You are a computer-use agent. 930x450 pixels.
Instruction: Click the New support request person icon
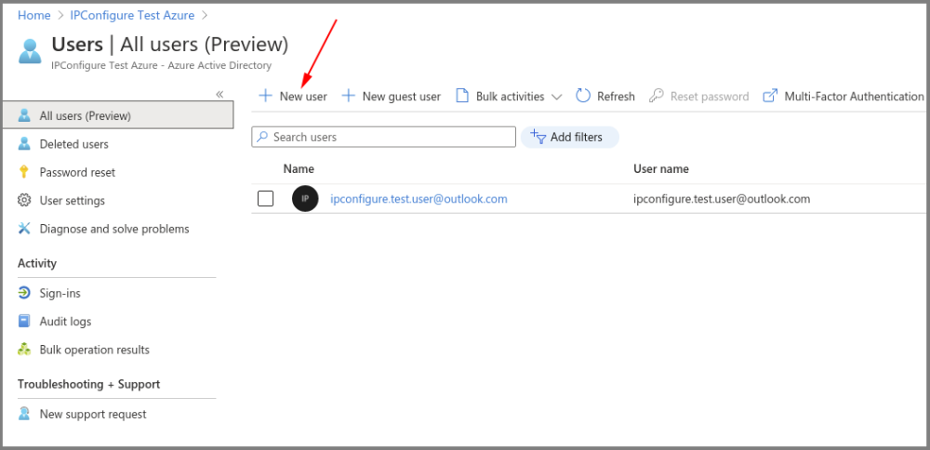(x=24, y=414)
